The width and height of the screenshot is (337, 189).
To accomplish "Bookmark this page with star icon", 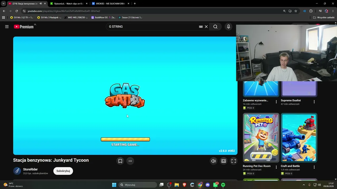I will (x=296, y=11).
